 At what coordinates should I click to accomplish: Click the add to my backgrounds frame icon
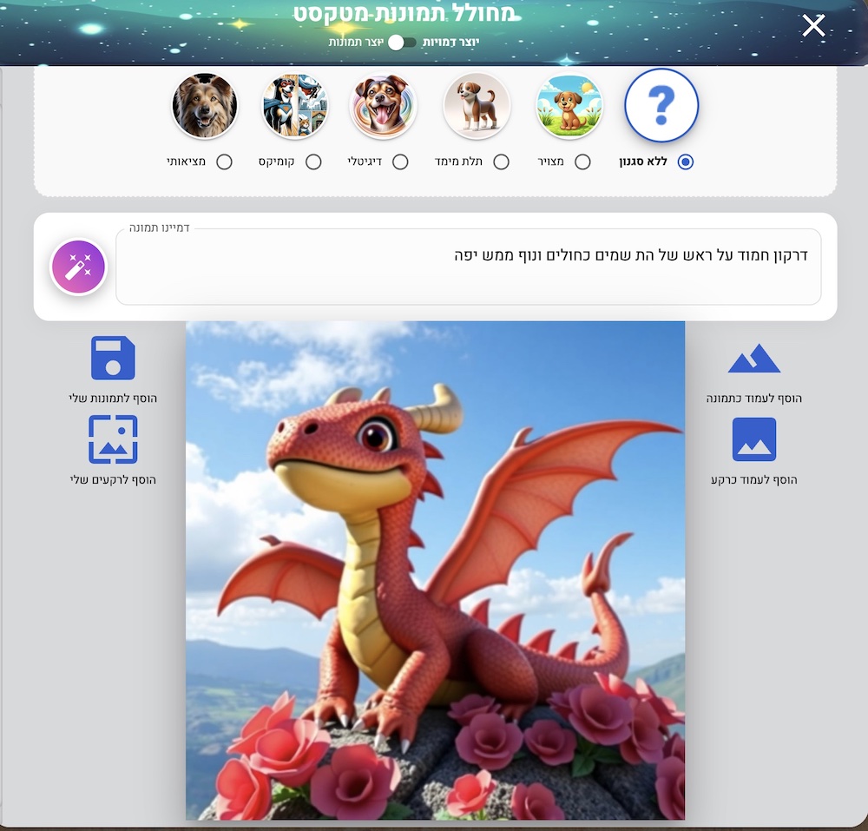(113, 439)
